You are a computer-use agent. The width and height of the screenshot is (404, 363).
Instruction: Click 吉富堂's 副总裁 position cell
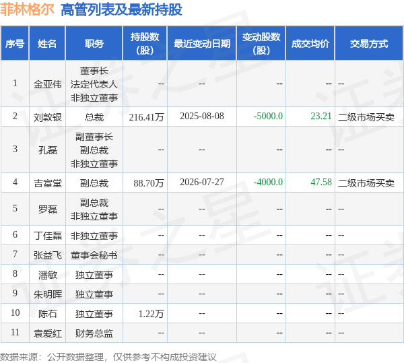[94, 183]
